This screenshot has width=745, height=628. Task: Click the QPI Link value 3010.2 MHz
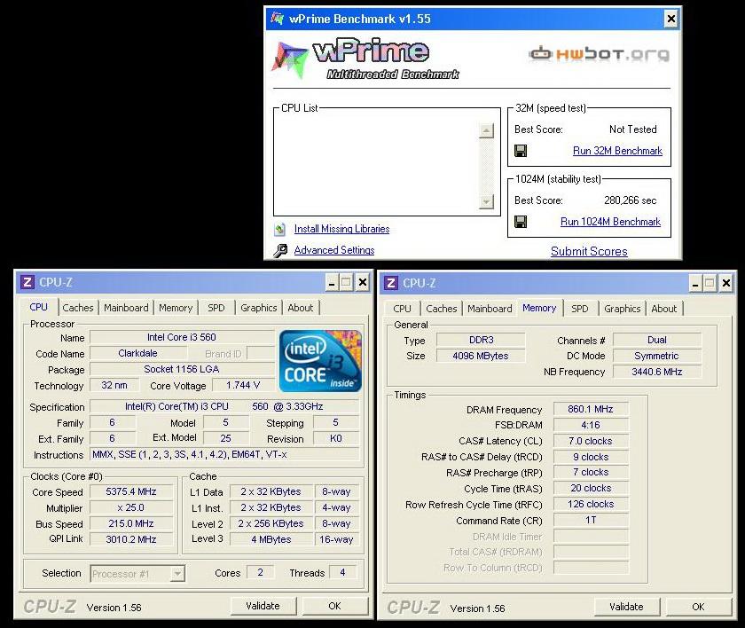(x=131, y=539)
